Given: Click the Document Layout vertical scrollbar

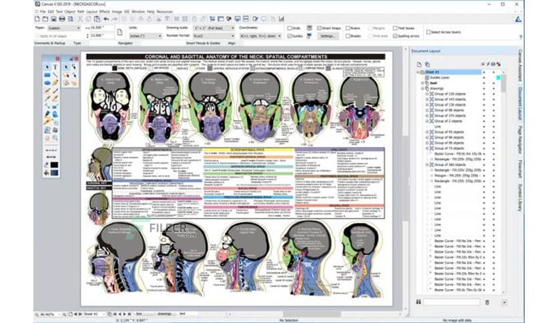Looking at the screenshot, I should (503, 182).
